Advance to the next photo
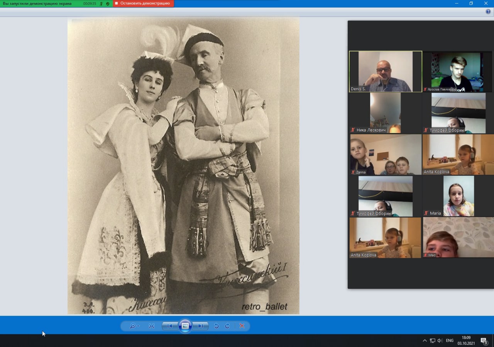 pyautogui.click(x=201, y=326)
